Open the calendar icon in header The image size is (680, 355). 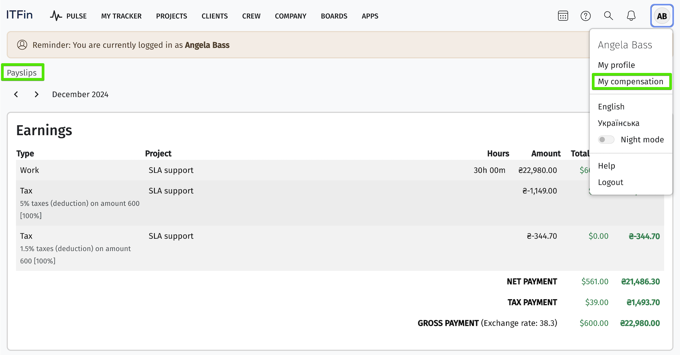(x=563, y=16)
